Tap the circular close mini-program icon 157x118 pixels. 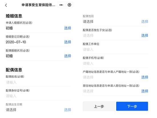pos(69,5)
